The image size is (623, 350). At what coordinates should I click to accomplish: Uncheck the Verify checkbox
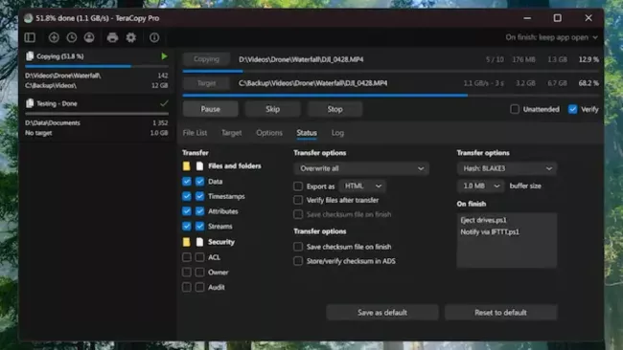[572, 109]
